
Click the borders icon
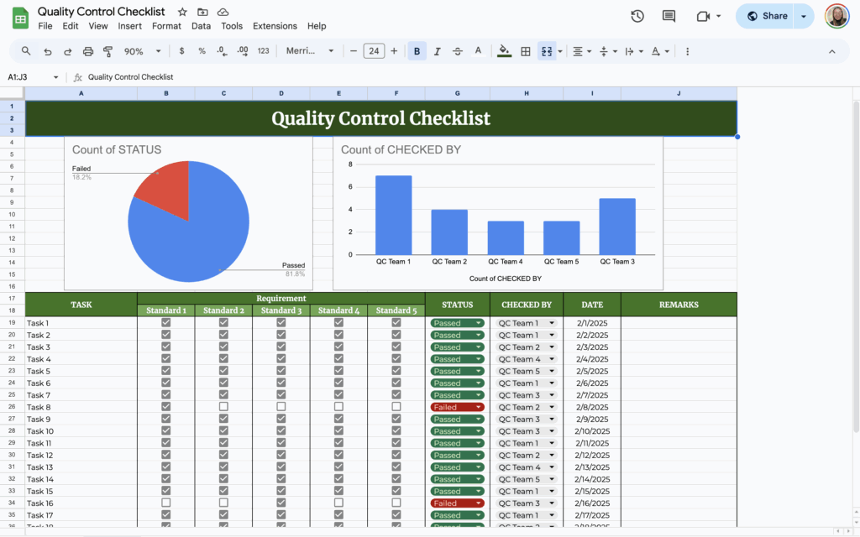point(525,51)
